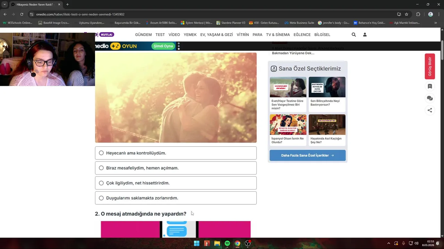The image size is (444, 249).
Task: Open the user profile icon in header
Action: point(365,35)
